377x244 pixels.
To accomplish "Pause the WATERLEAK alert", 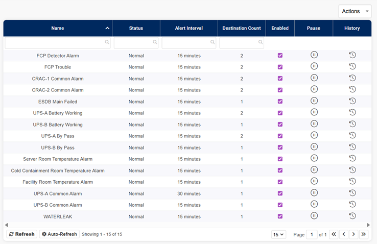I will 314,216.
